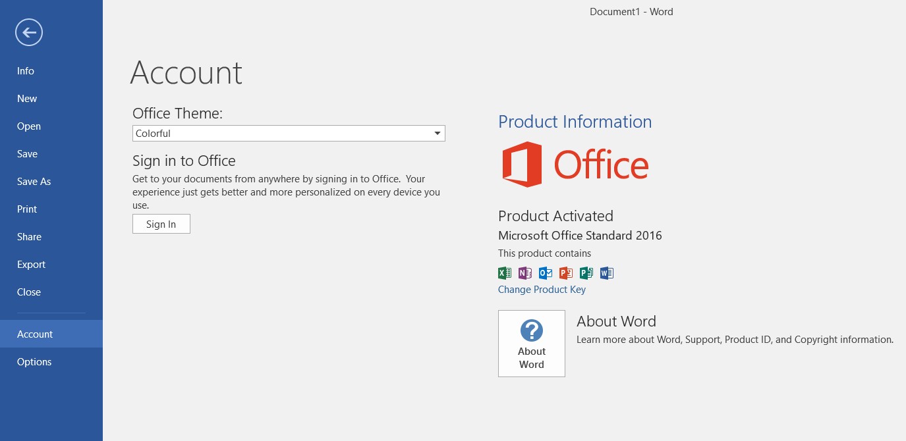Image resolution: width=906 pixels, height=441 pixels.
Task: Open the Export section
Action: tap(31, 264)
